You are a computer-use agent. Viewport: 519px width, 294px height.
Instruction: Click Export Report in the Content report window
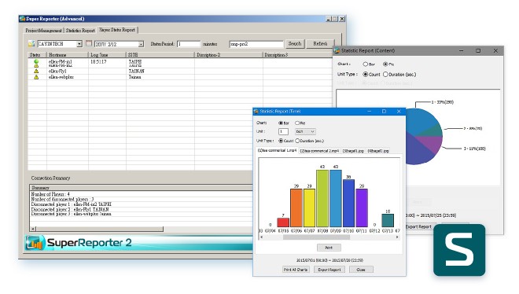coord(418,226)
